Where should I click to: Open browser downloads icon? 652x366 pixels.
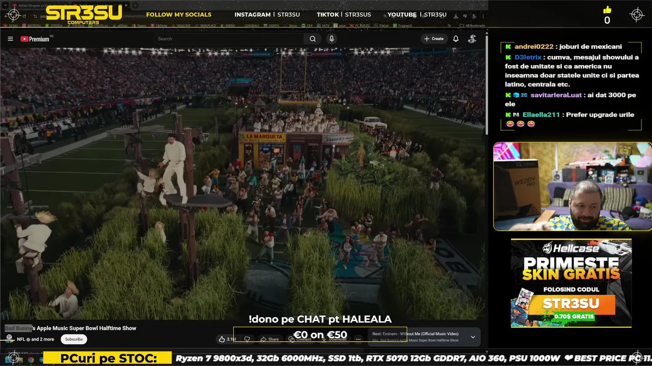pyautogui.click(x=455, y=16)
